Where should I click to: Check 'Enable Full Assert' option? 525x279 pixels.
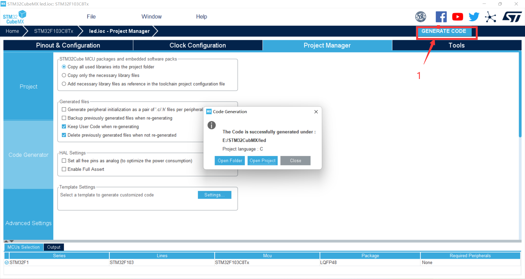coord(64,169)
